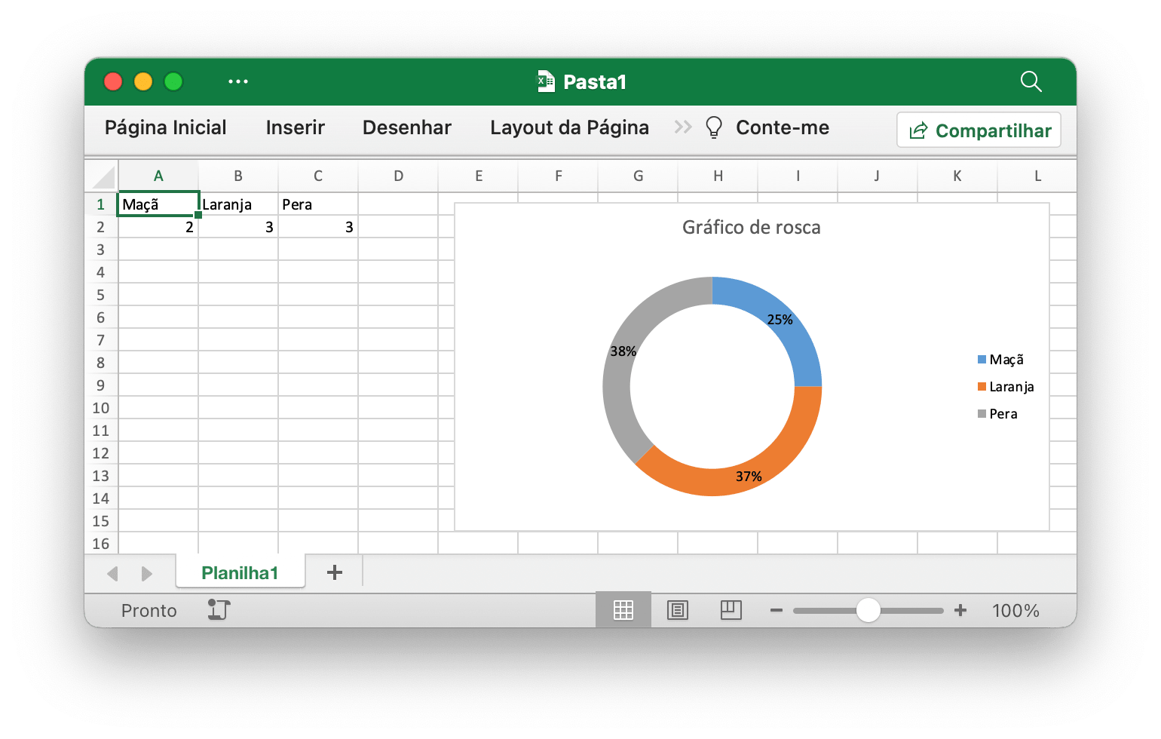Open the Layout da Página tab

point(569,128)
